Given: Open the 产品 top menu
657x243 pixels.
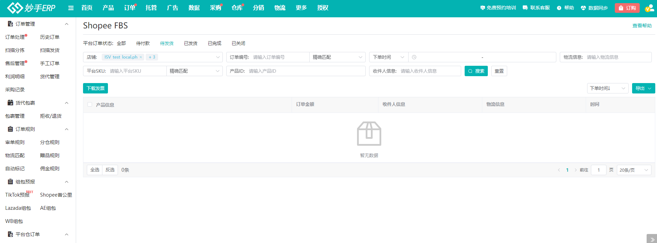Looking at the screenshot, I should tap(108, 8).
